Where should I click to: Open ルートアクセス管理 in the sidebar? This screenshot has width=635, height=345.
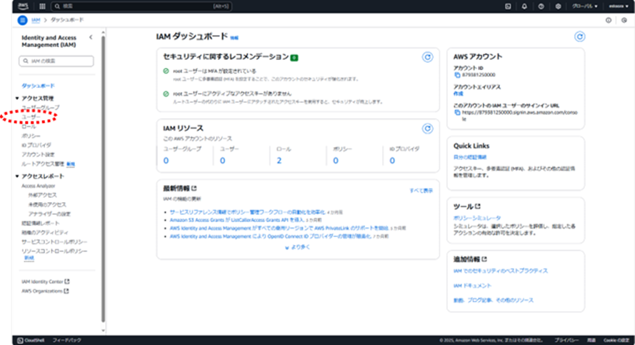pyautogui.click(x=43, y=164)
